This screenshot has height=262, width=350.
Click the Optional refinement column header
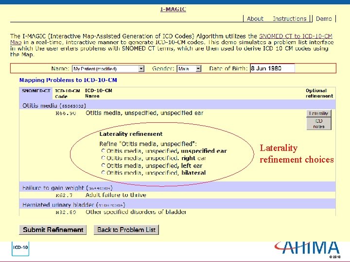[x=319, y=93]
